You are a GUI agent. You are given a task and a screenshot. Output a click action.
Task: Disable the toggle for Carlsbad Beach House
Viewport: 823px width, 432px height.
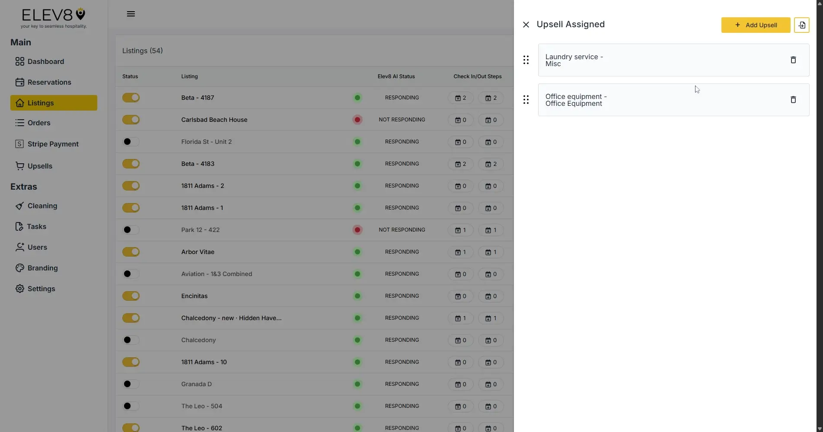click(131, 120)
